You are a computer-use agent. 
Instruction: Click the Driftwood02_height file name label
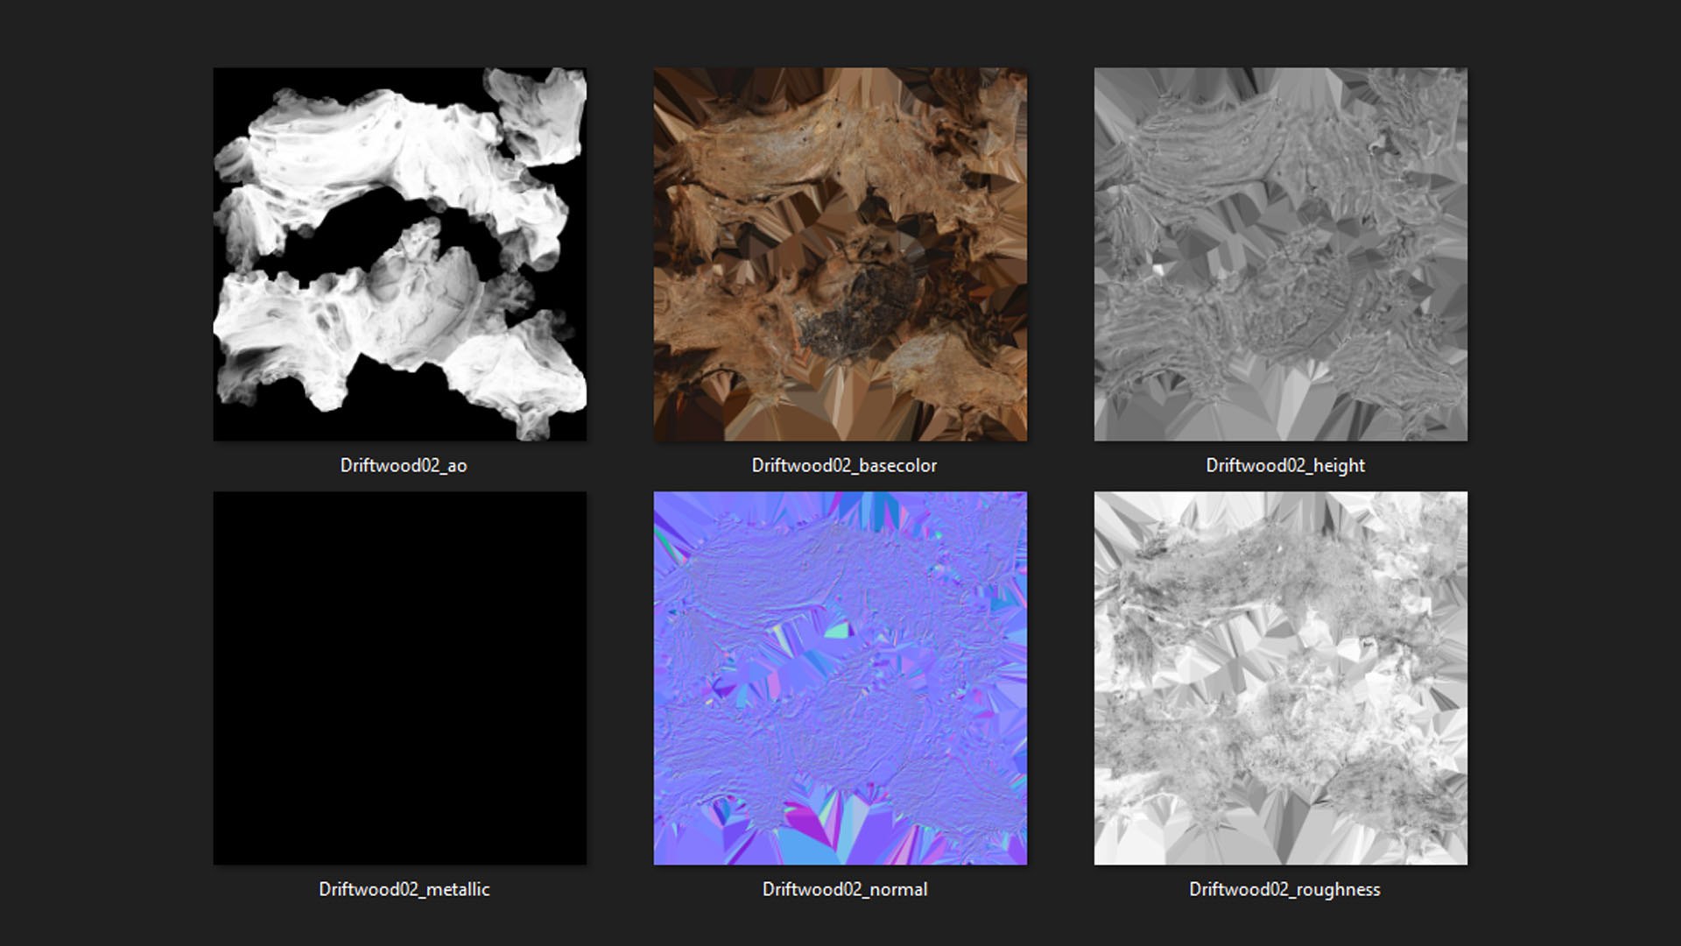(x=1285, y=466)
